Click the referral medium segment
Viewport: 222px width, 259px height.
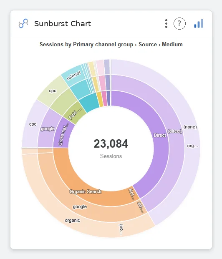point(73,75)
